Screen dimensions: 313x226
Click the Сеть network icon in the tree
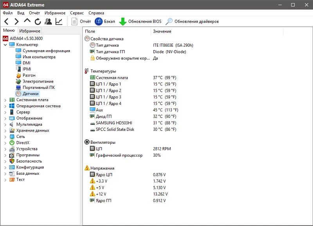12,137
